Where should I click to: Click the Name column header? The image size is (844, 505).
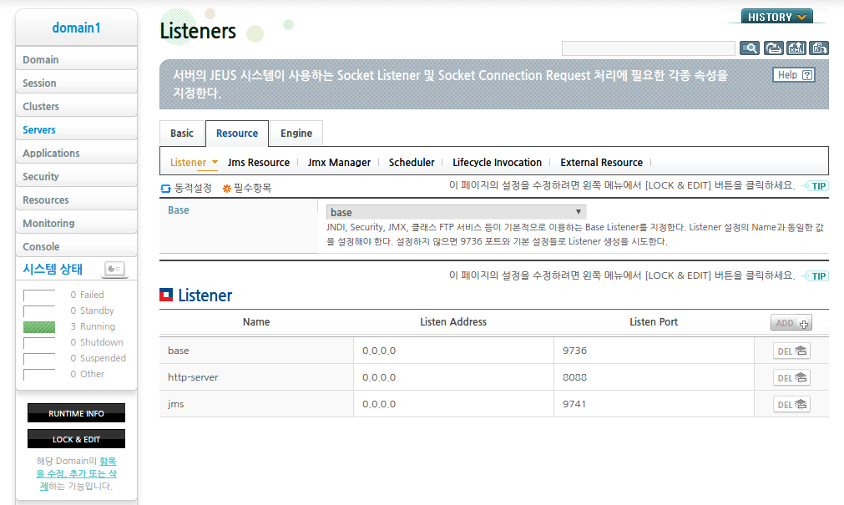(x=256, y=322)
